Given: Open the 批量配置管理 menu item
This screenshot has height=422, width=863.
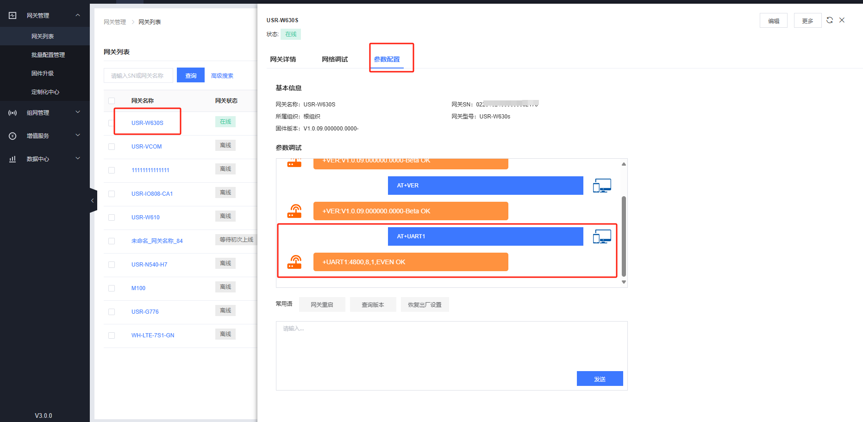Looking at the screenshot, I should tap(48, 55).
